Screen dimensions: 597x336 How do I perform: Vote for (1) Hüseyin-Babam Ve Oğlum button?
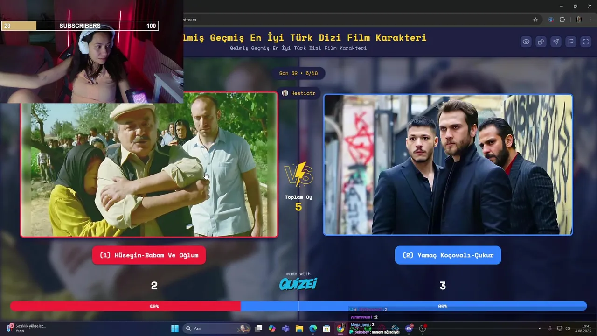coord(149,255)
